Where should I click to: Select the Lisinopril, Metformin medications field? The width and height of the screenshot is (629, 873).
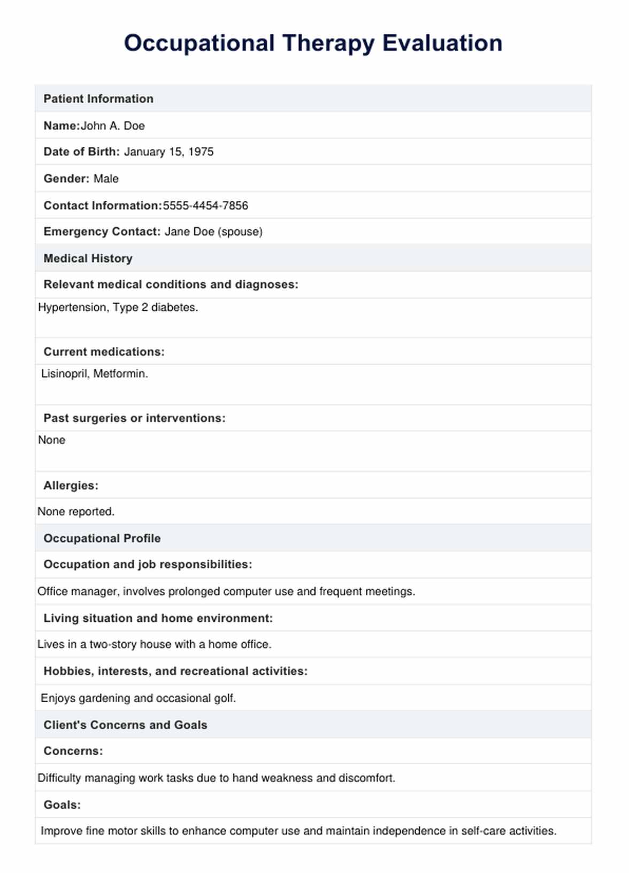(x=94, y=374)
